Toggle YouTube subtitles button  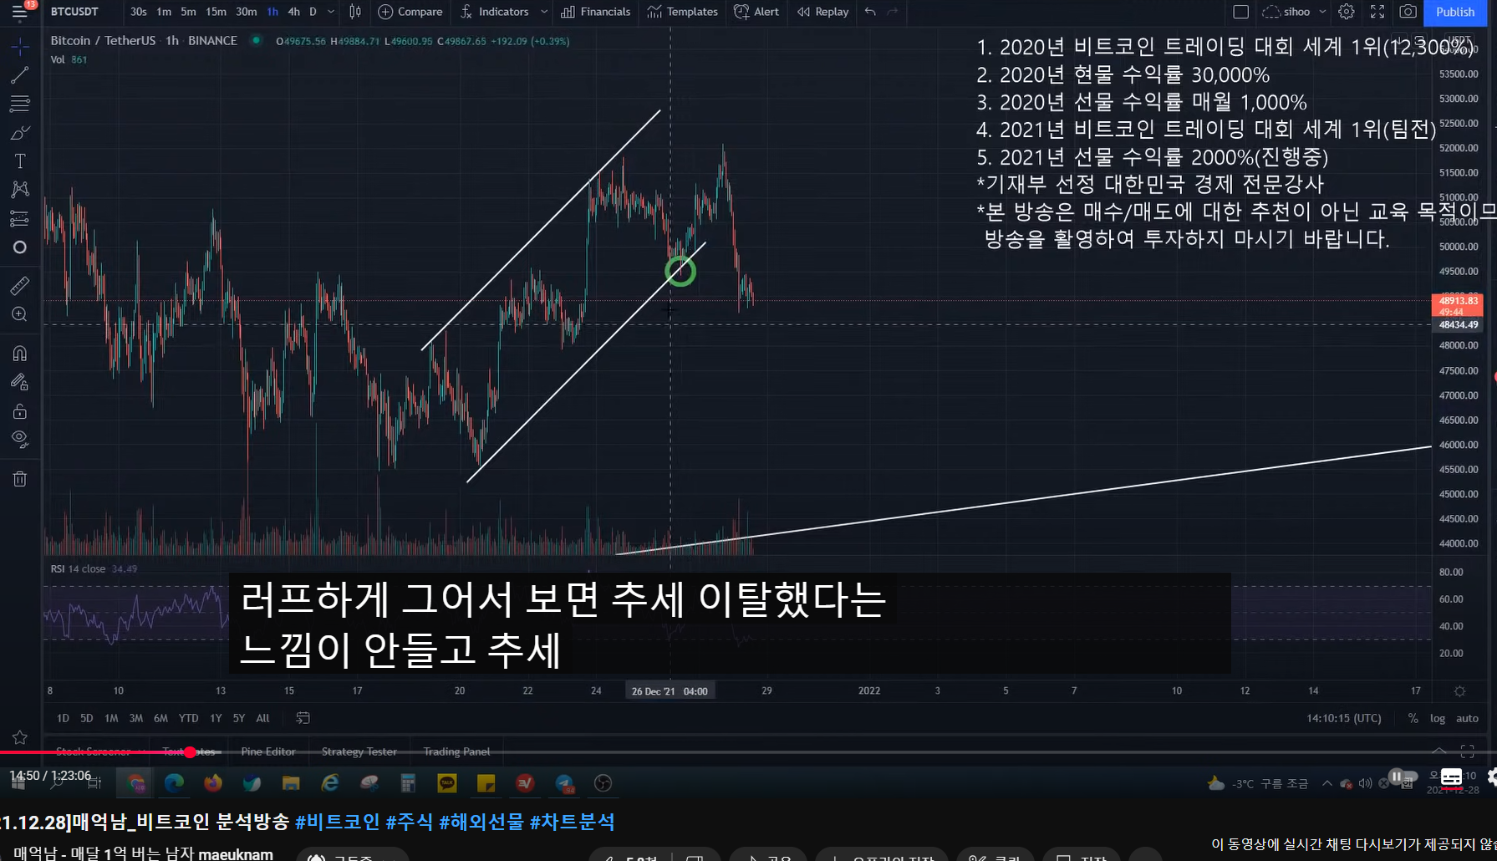tap(1452, 777)
